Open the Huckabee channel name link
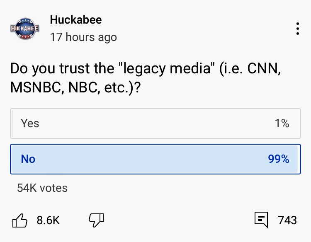Viewport: 311px width, 242px height. pyautogui.click(x=75, y=19)
